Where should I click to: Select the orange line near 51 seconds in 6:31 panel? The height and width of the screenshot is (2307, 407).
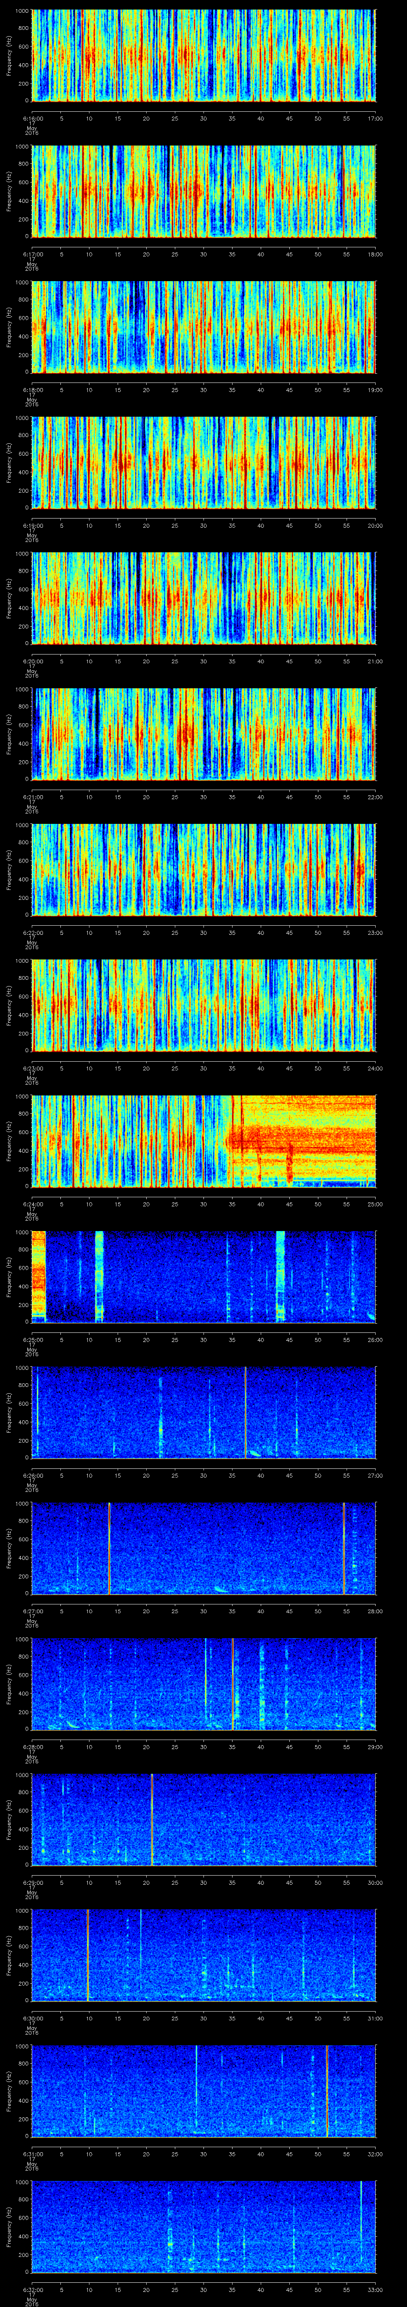[x=328, y=2090]
